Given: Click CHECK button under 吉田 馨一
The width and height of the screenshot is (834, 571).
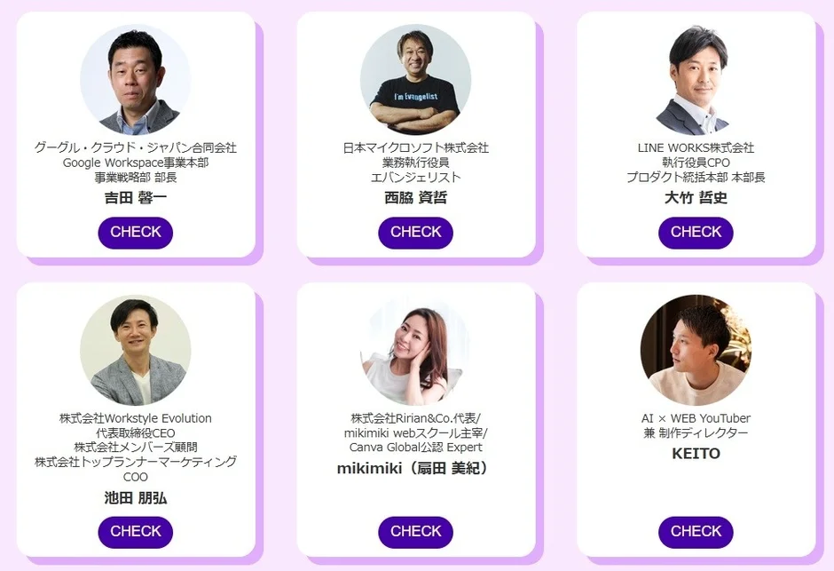Looking at the screenshot, I should click(x=135, y=233).
